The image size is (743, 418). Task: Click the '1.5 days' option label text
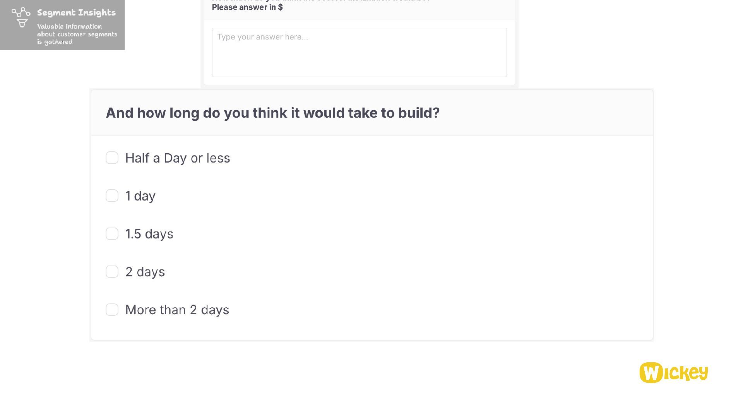[149, 234]
